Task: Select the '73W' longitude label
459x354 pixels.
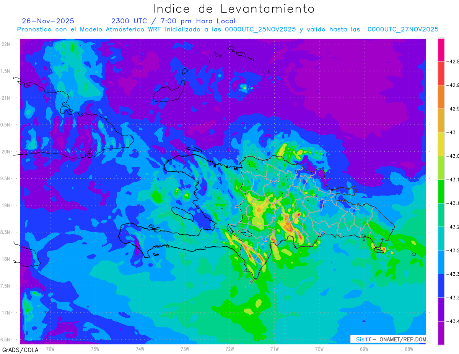Action: click(x=185, y=349)
